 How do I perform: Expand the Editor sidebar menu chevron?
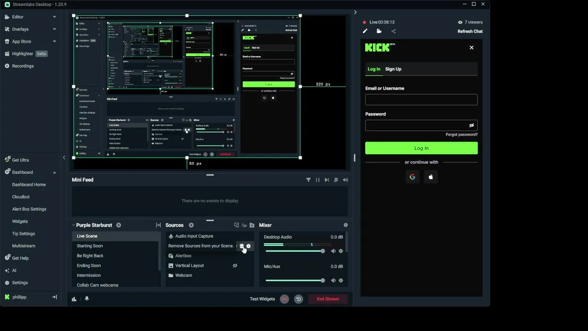click(54, 17)
